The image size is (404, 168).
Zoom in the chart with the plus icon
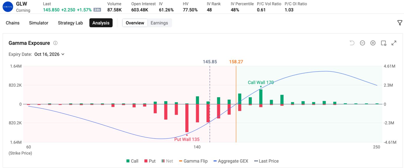coord(373,43)
